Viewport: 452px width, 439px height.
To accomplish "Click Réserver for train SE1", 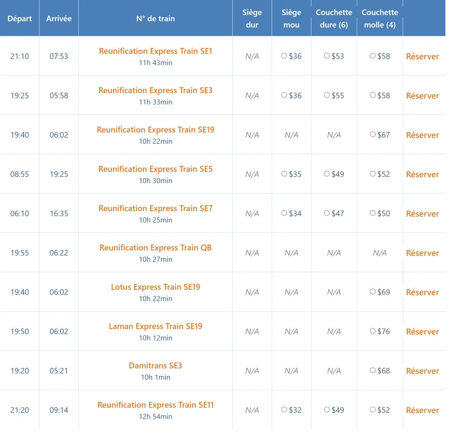I will point(422,57).
